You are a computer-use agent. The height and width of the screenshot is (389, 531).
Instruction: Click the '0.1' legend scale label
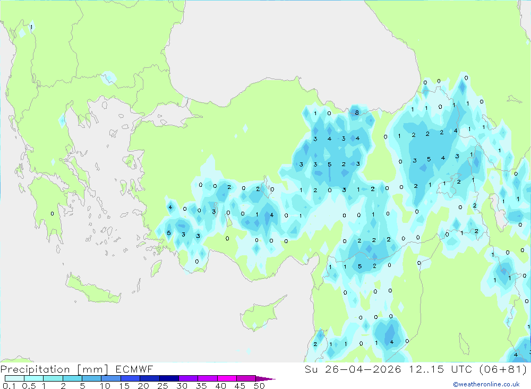[9, 386]
